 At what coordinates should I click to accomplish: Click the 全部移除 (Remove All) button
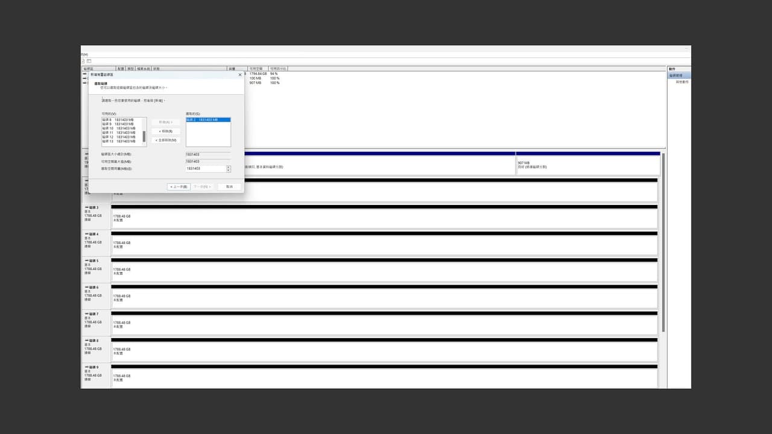(x=166, y=140)
